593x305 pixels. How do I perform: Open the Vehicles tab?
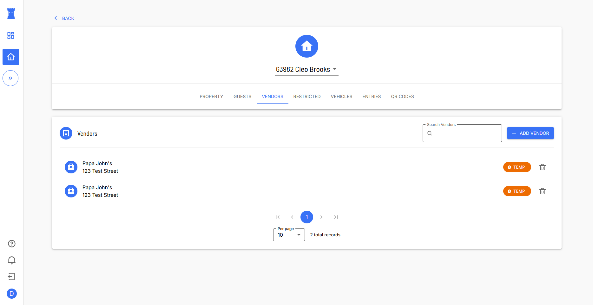click(341, 96)
